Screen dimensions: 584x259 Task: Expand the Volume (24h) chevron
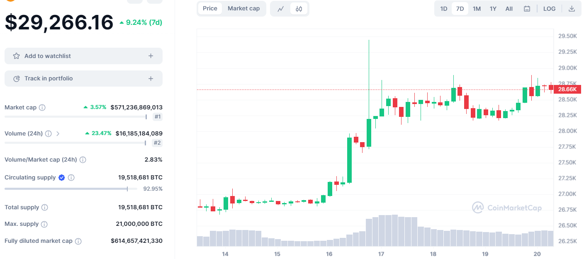pos(58,133)
